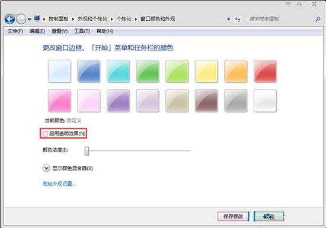326x228 pixels.
Task: Pick the hot pink color swatch
Action: pyautogui.click(x=59, y=101)
